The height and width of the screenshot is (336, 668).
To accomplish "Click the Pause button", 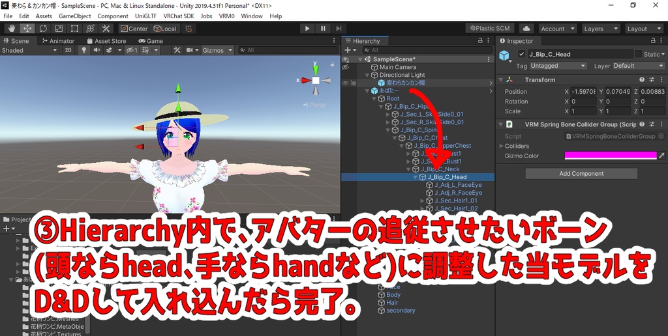I will pos(323,29).
